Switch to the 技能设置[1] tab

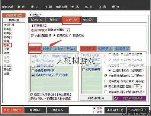pyautogui.click(x=122, y=49)
